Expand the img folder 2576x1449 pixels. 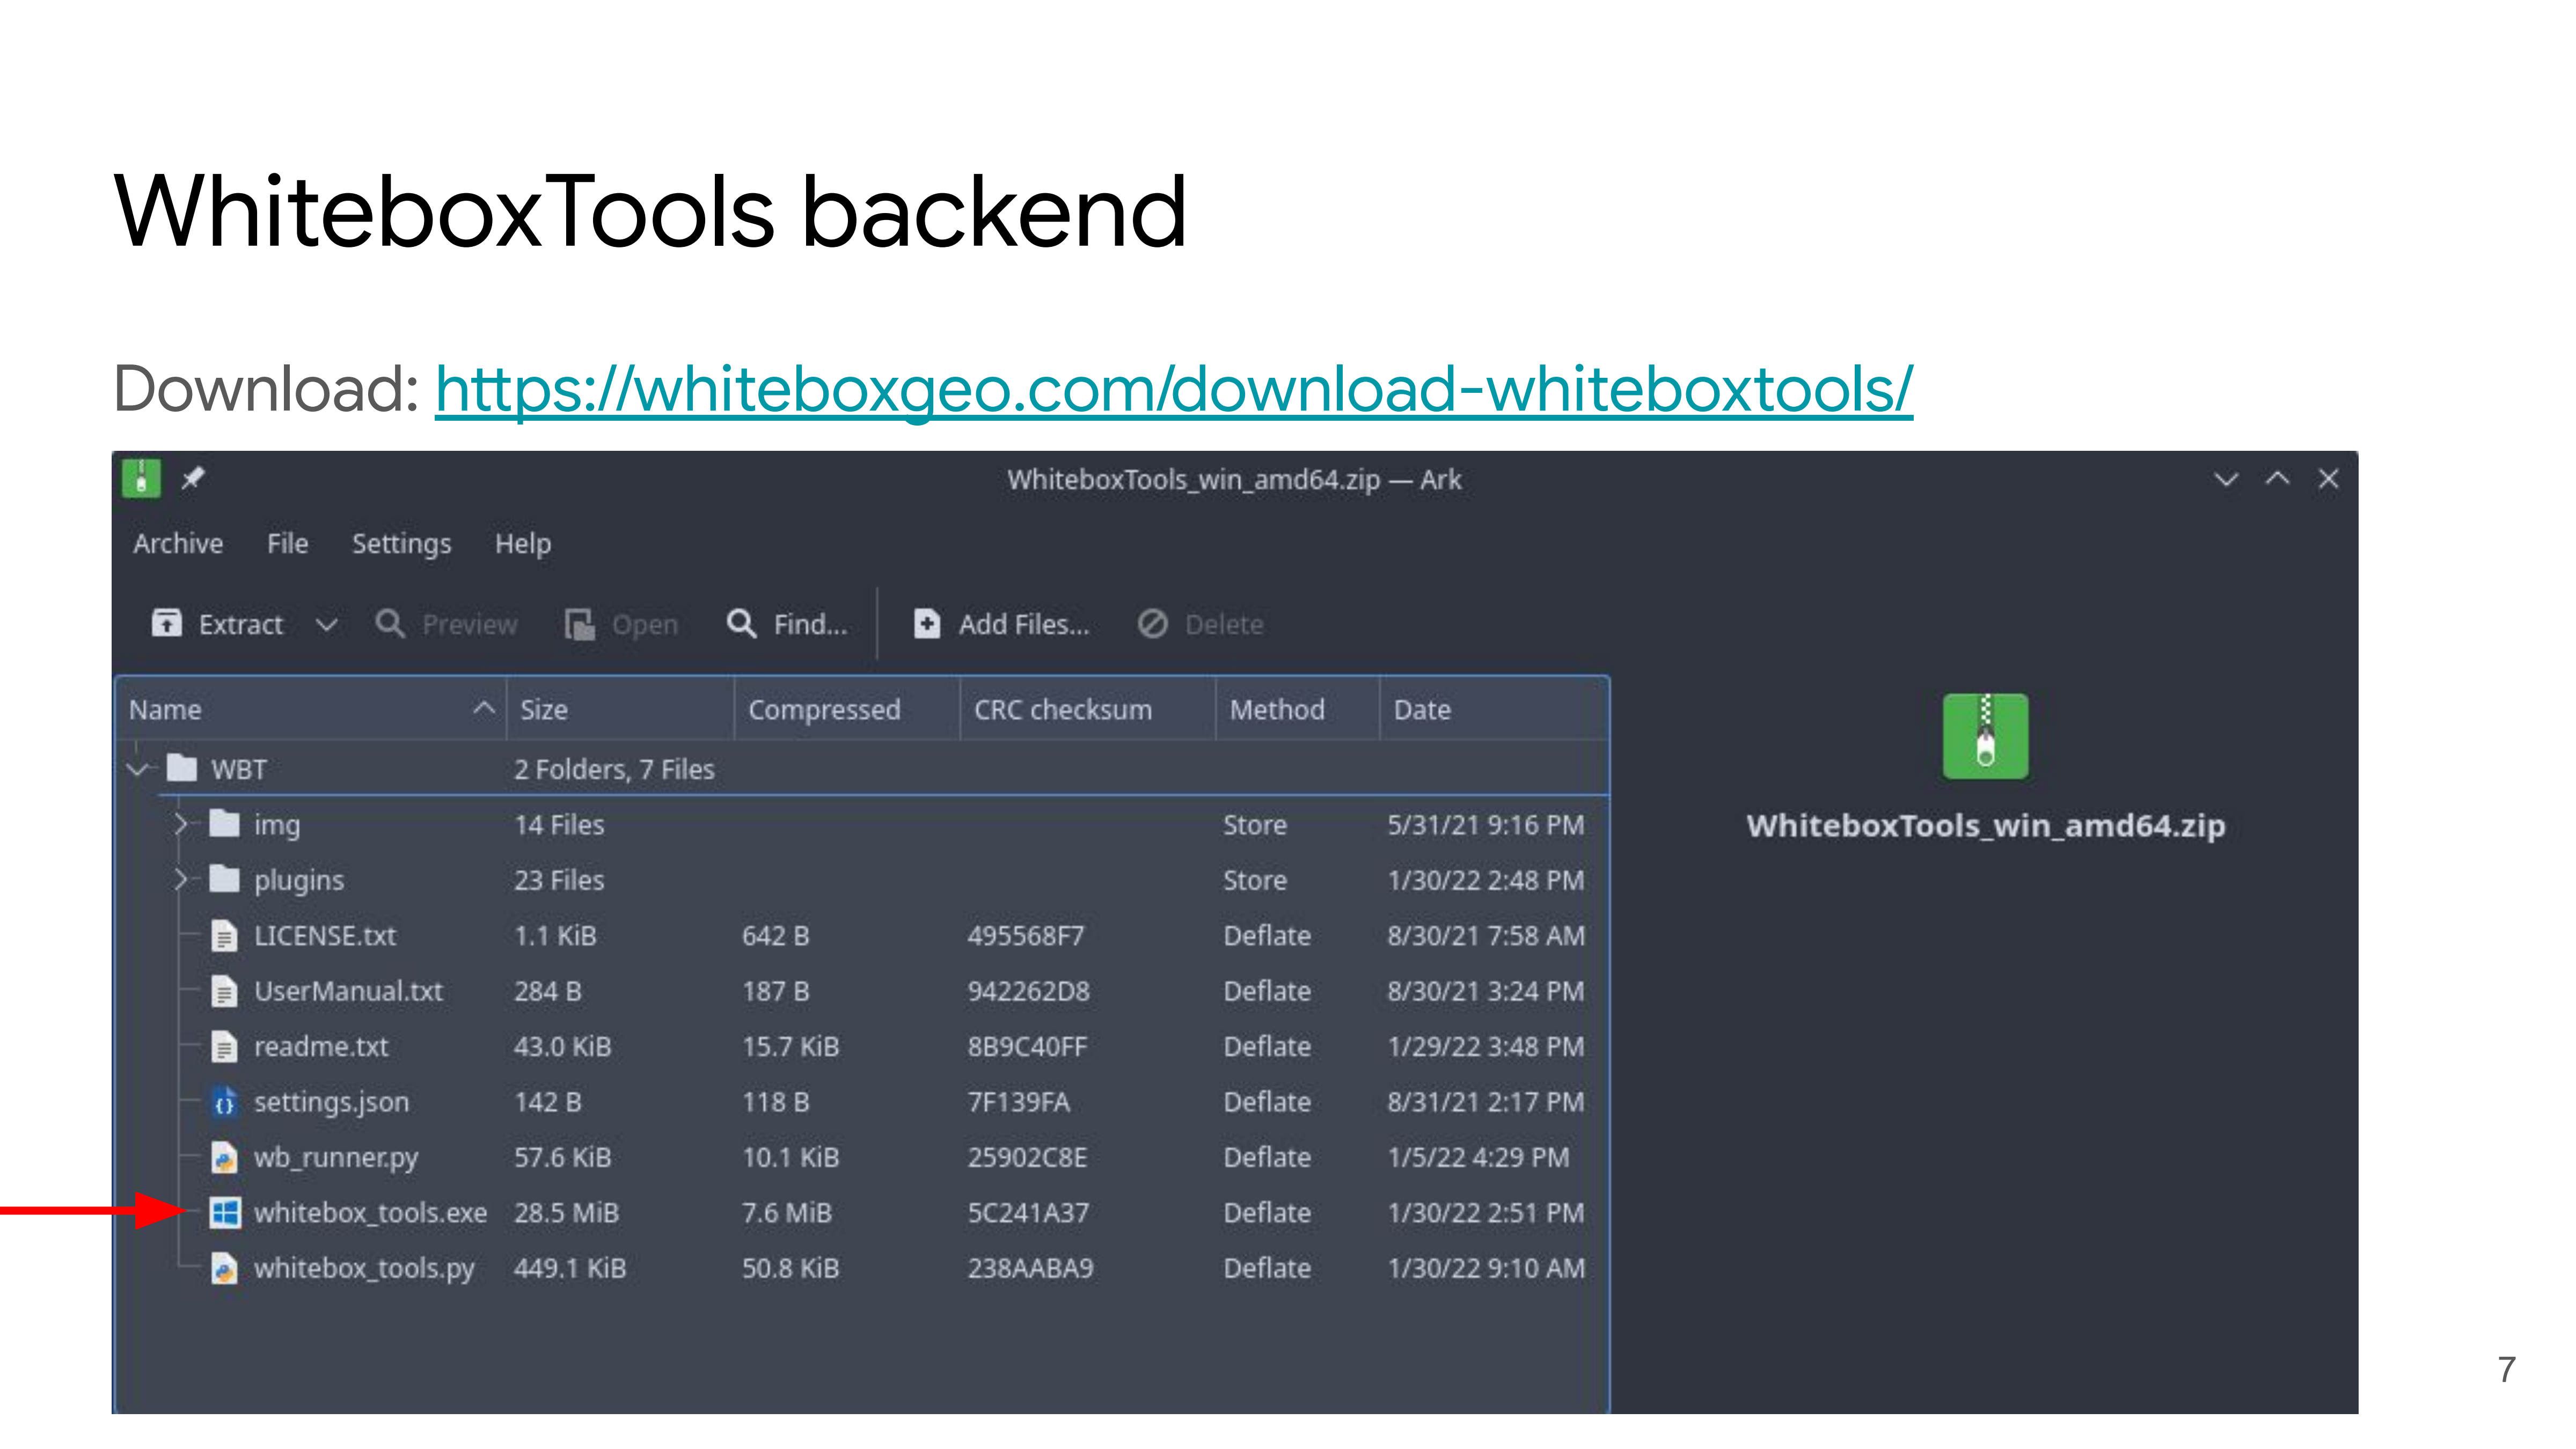coord(181,825)
